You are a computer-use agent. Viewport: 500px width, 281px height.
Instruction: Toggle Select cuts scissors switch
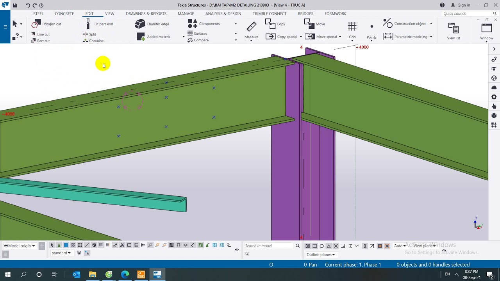click(x=122, y=245)
